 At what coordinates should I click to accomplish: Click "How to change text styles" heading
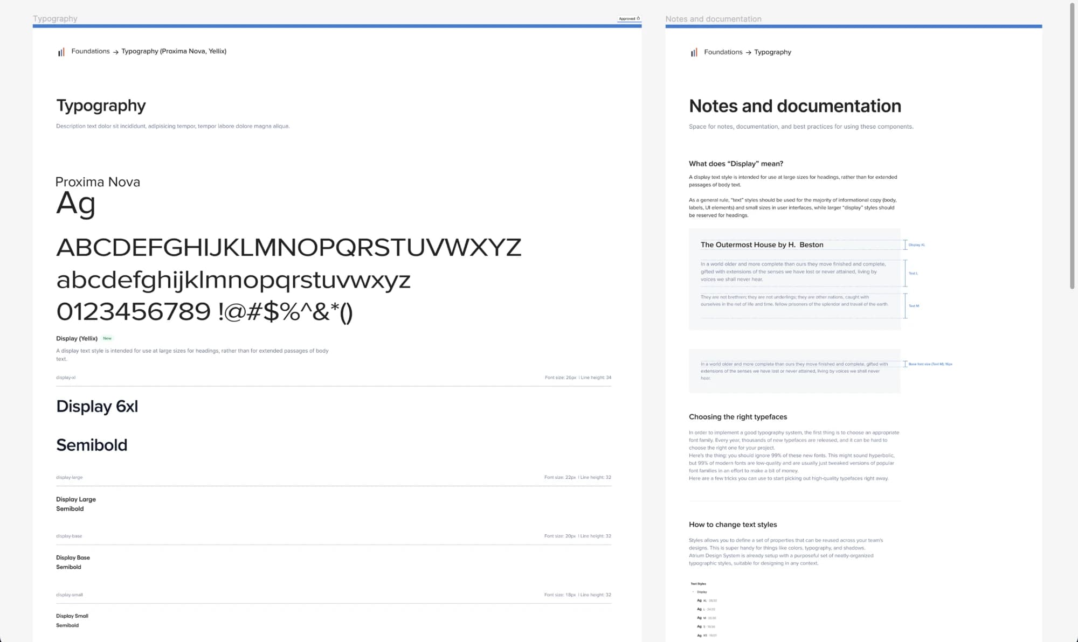[x=733, y=525]
